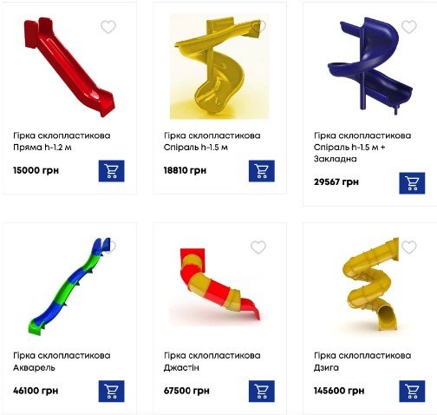437x415 pixels.
Task: Open Спіраль h-1.5 м + Закладна link
Action: click(362, 147)
